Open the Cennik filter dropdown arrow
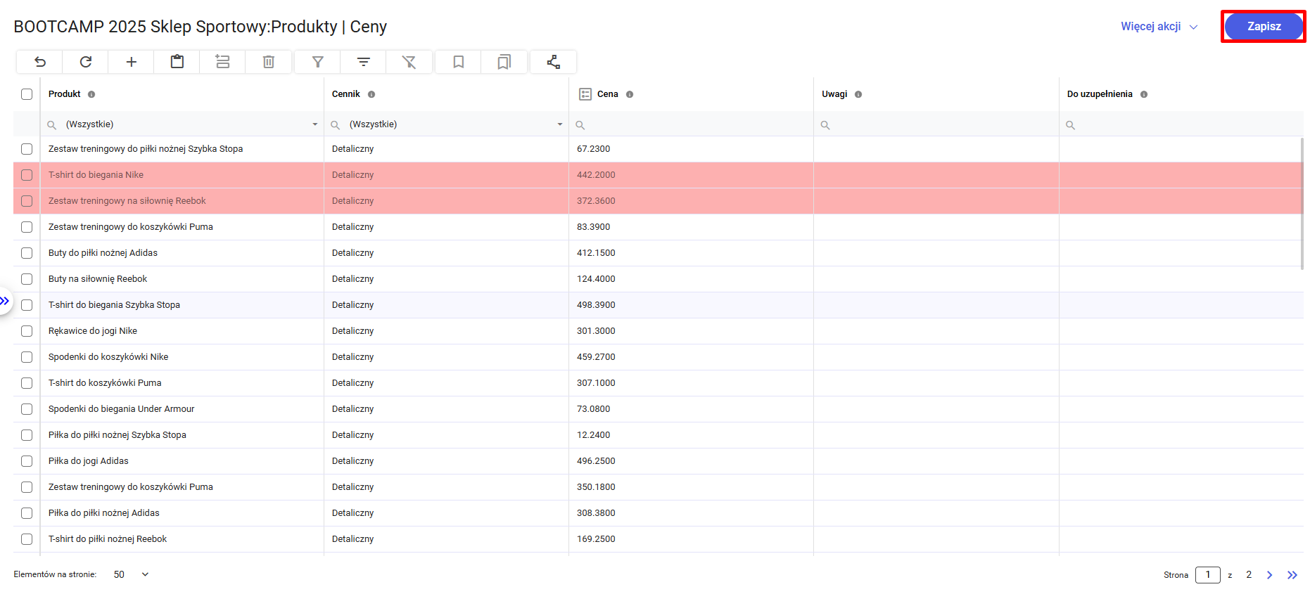1310x594 pixels. click(560, 124)
